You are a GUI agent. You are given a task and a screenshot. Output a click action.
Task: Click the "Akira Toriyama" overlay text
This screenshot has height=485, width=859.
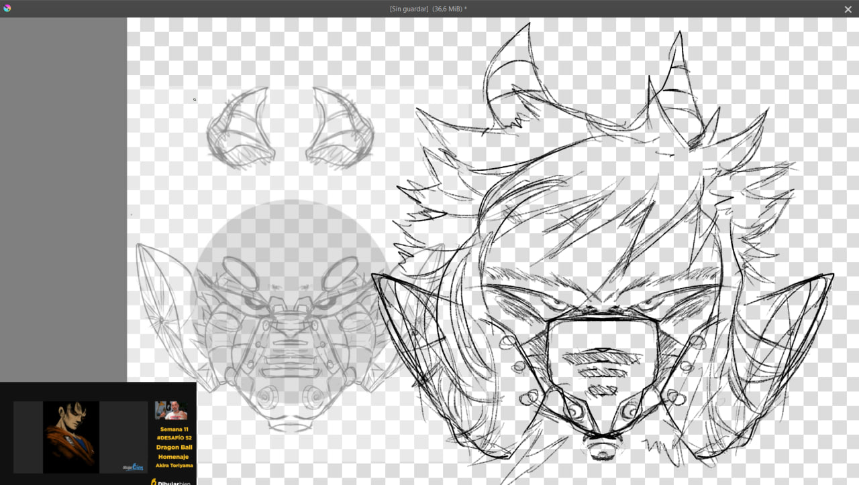[x=174, y=465]
